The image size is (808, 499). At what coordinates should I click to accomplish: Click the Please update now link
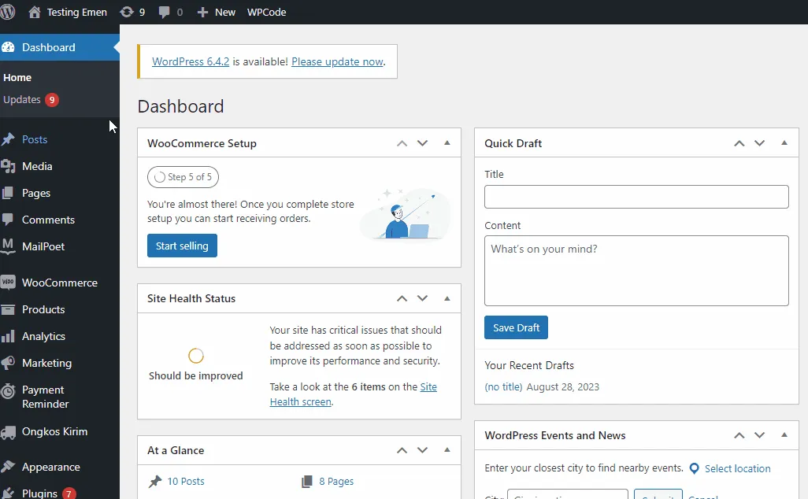click(338, 61)
